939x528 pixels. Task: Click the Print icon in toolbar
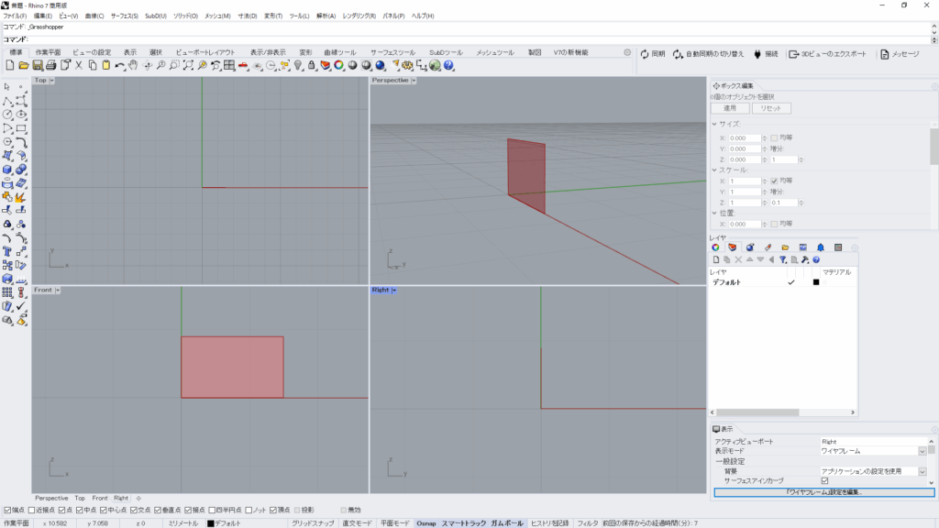[x=51, y=65]
